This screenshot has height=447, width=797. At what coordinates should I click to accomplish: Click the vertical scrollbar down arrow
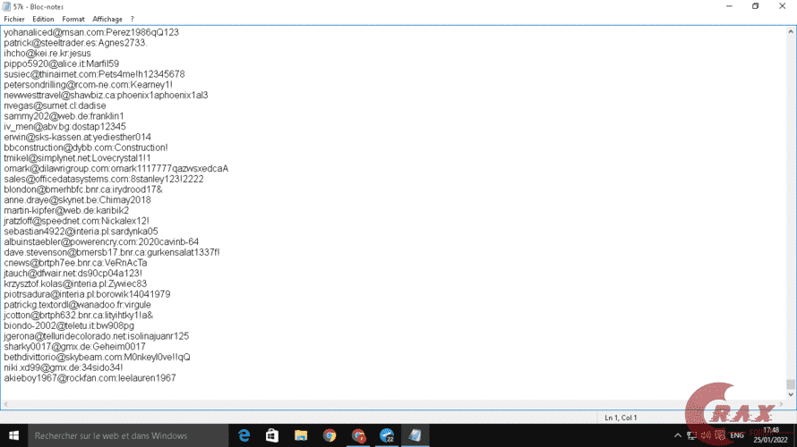tap(791, 394)
